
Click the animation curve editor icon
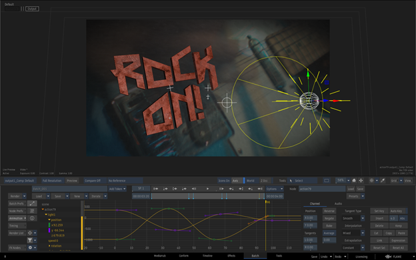[32, 203]
